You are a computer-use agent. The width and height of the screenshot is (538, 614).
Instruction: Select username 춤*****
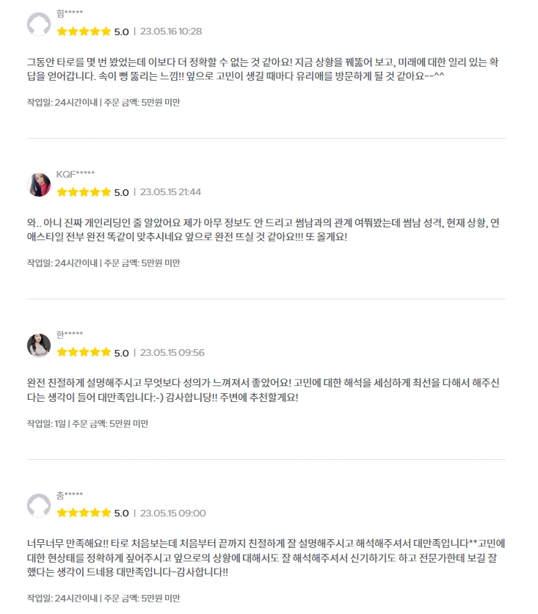(69, 495)
